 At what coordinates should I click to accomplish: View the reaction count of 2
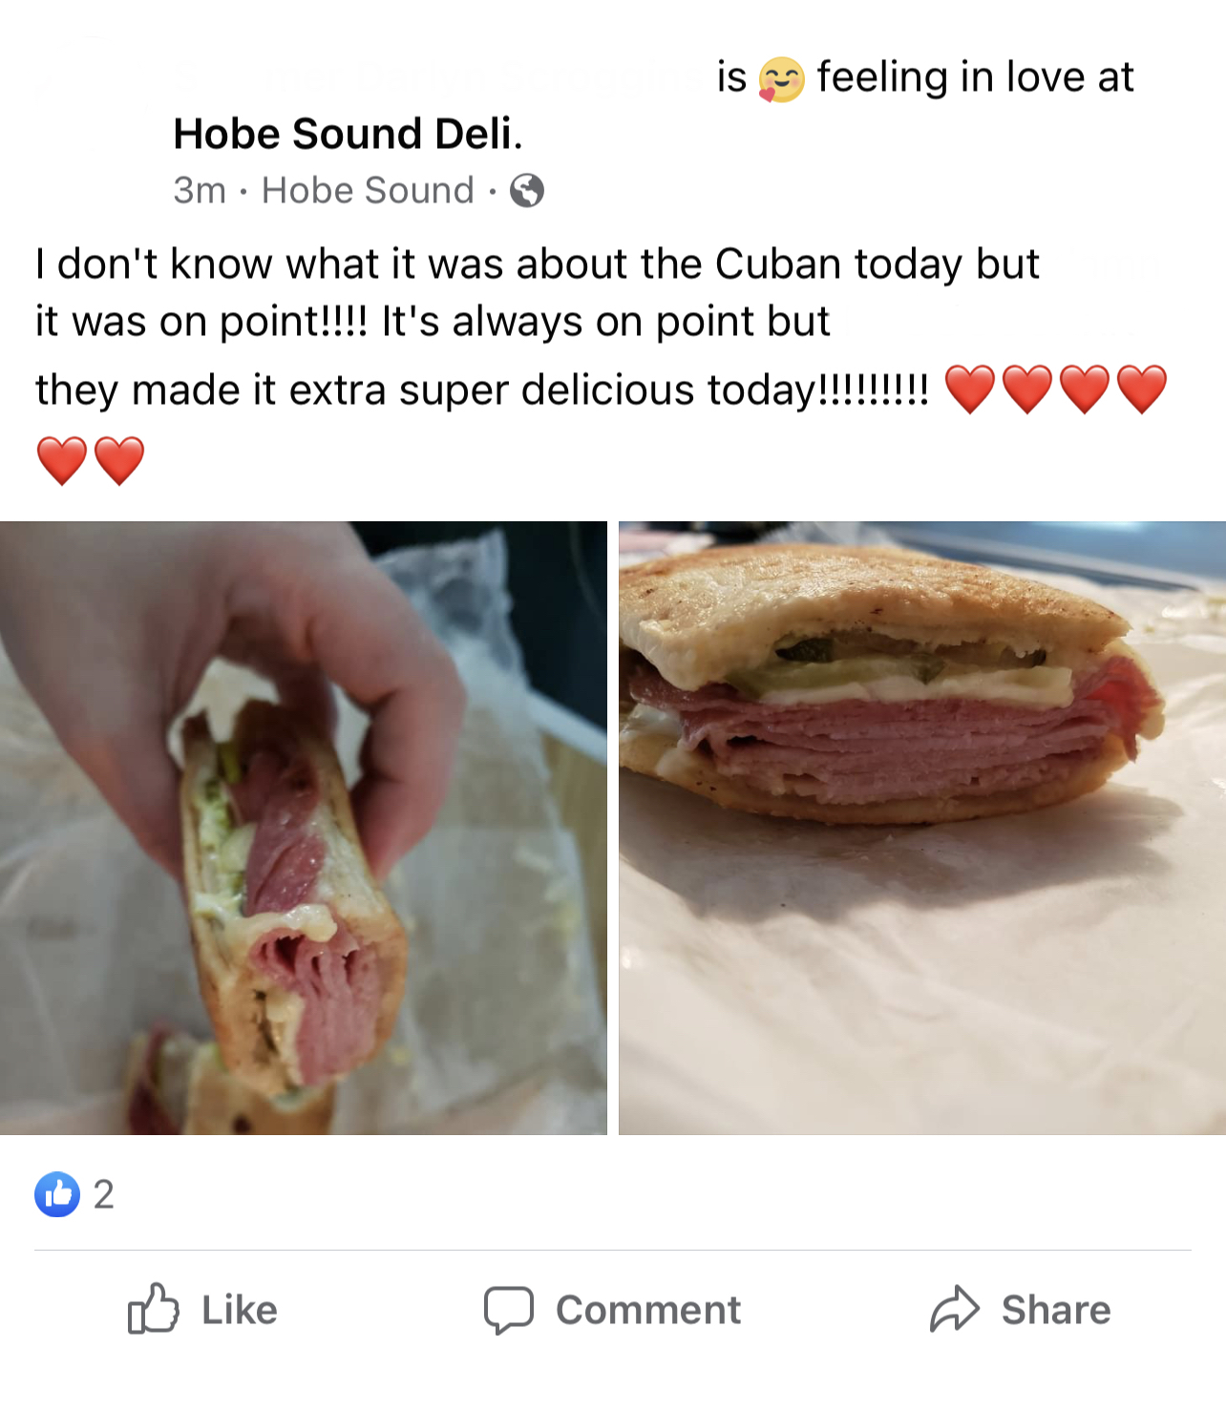pyautogui.click(x=104, y=1194)
